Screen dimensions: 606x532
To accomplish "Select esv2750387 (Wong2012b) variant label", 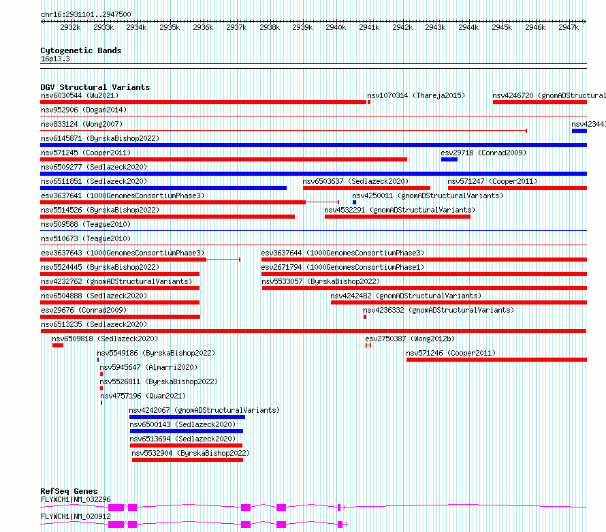I will 410,339.
